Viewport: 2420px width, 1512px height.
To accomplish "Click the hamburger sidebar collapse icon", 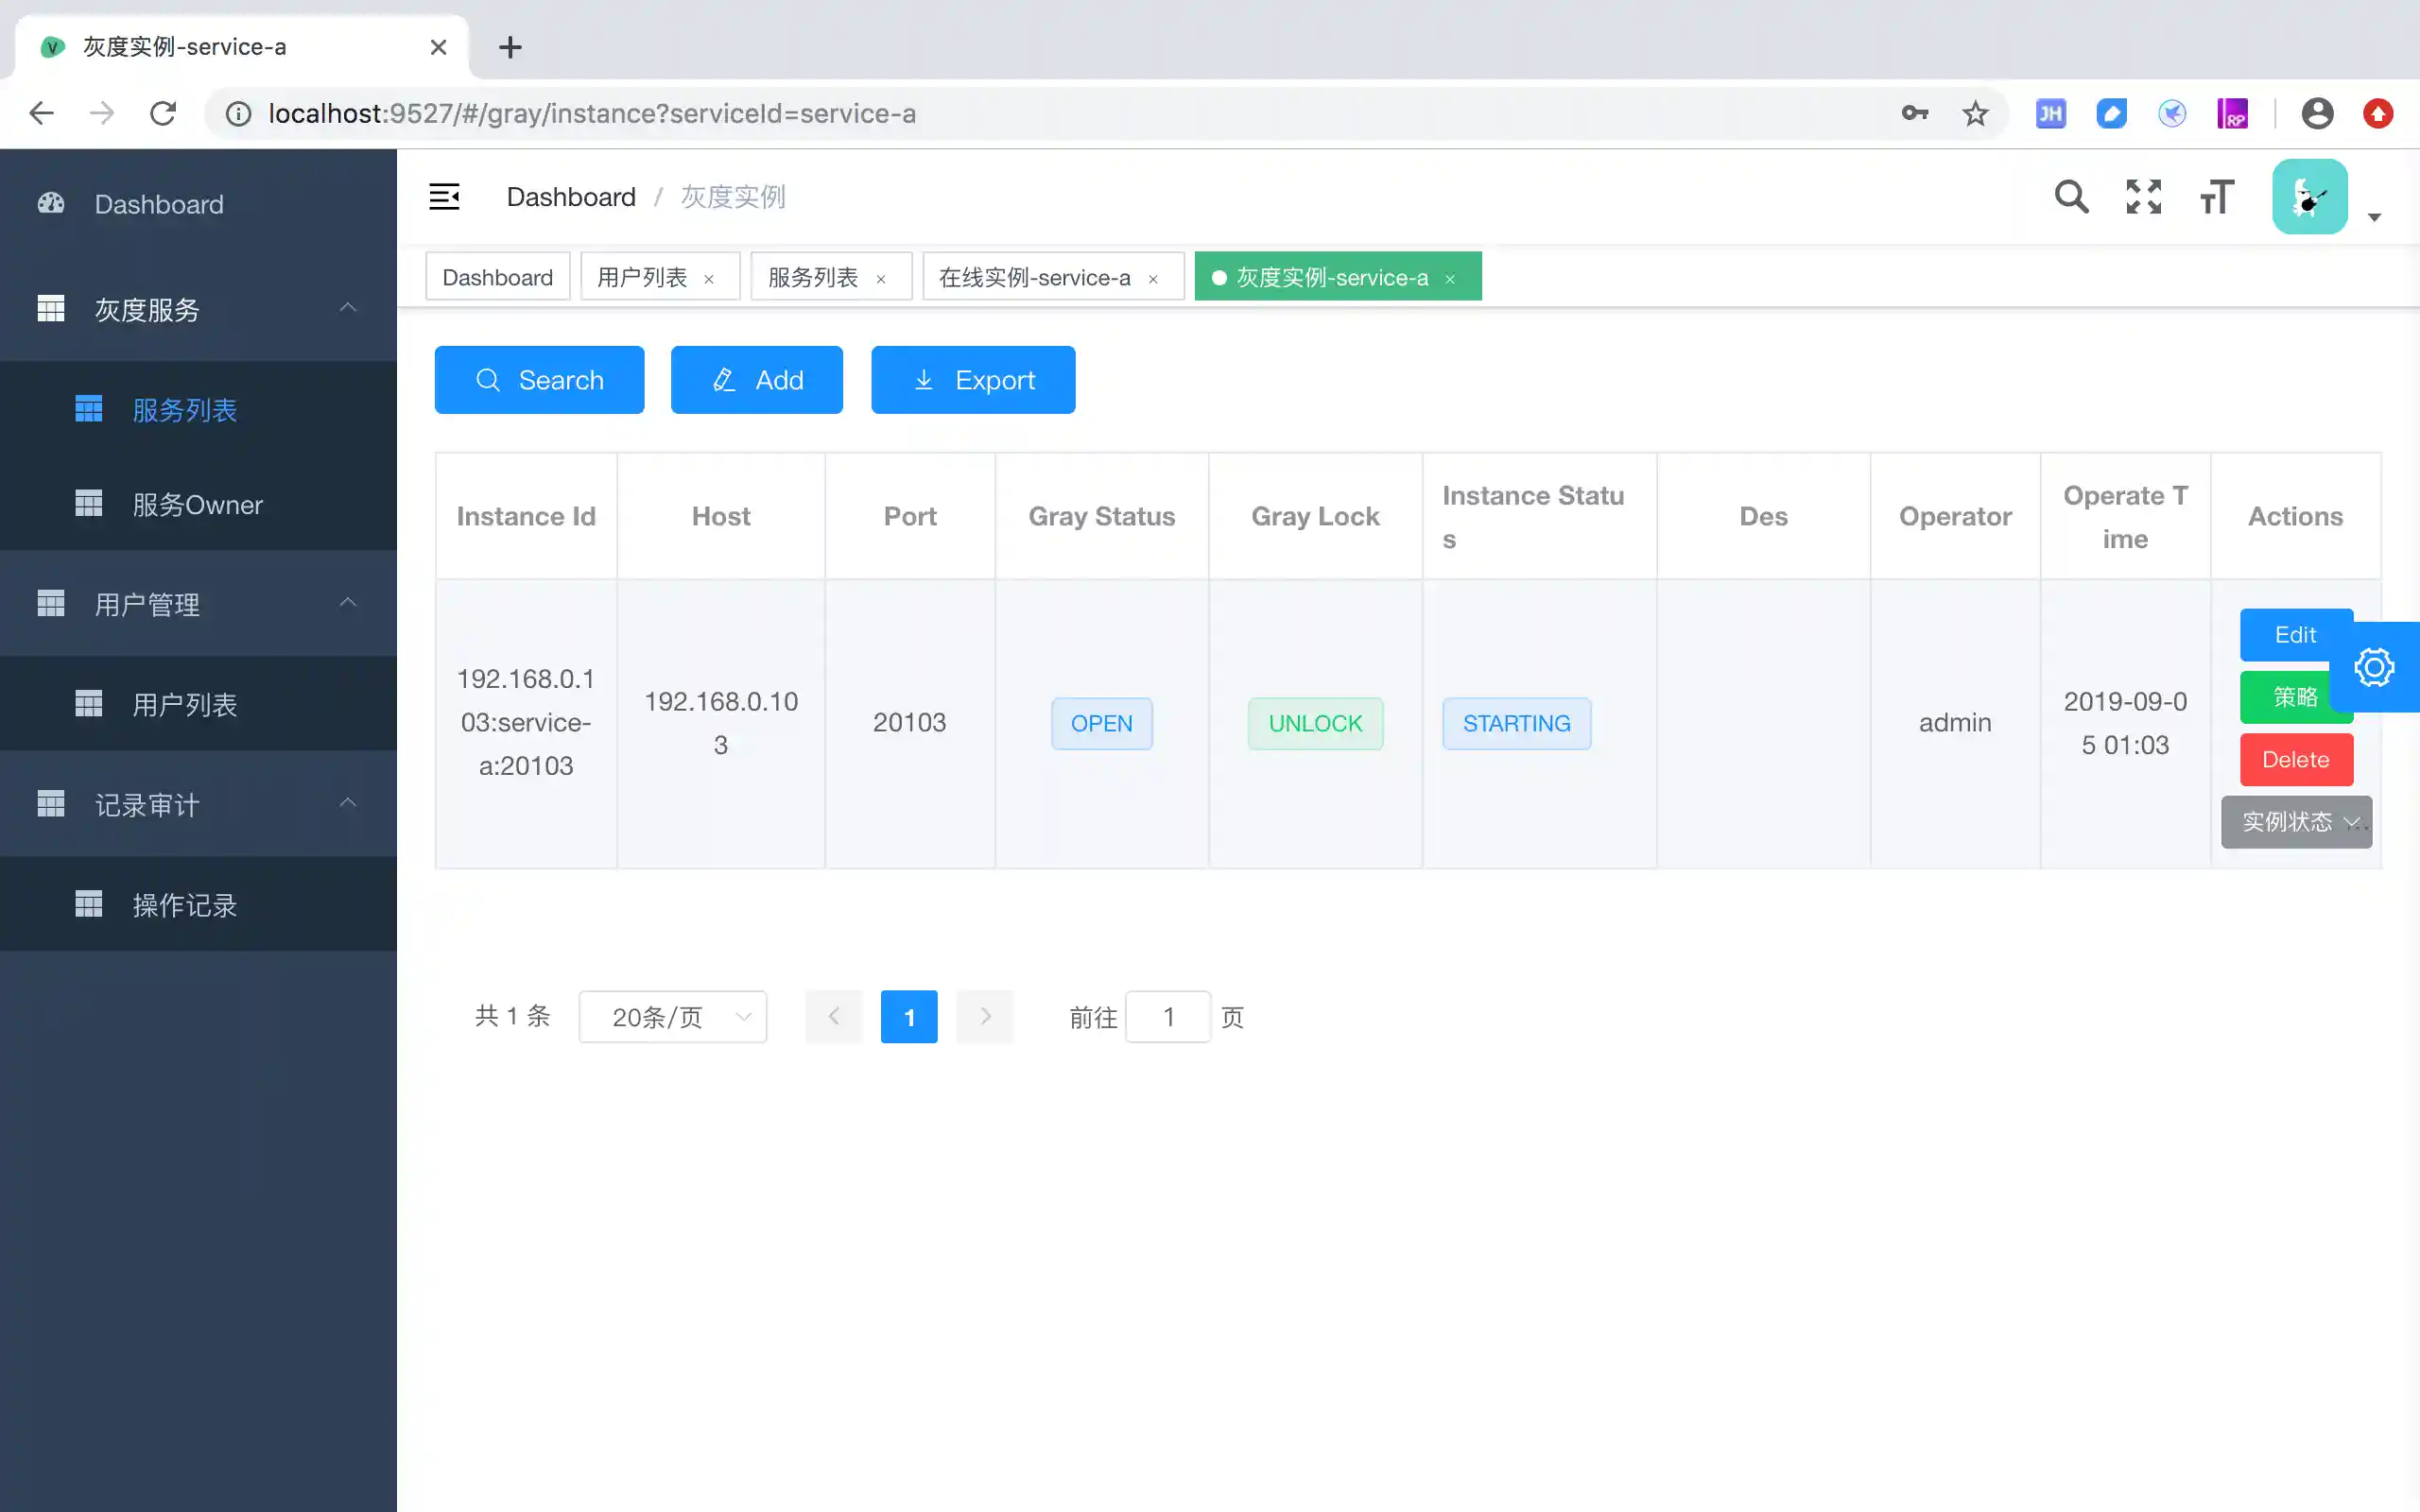I will pyautogui.click(x=444, y=196).
